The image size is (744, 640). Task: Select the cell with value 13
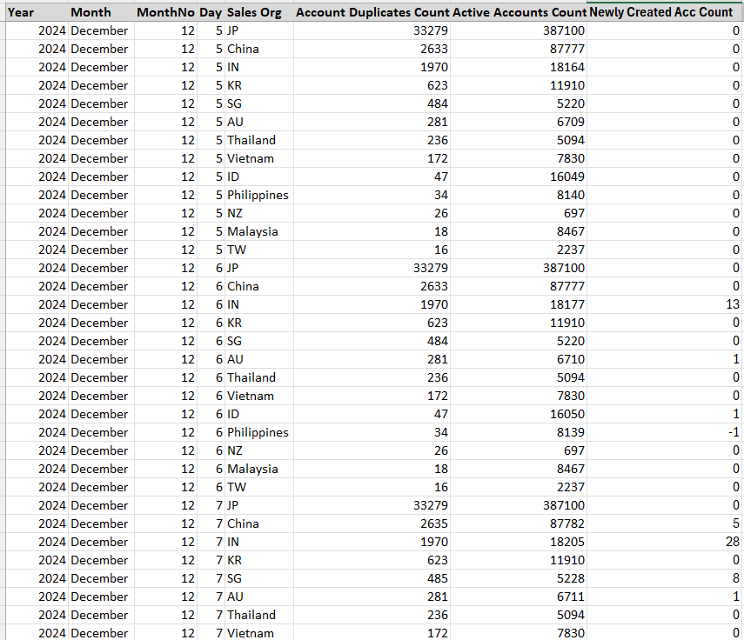coord(665,304)
